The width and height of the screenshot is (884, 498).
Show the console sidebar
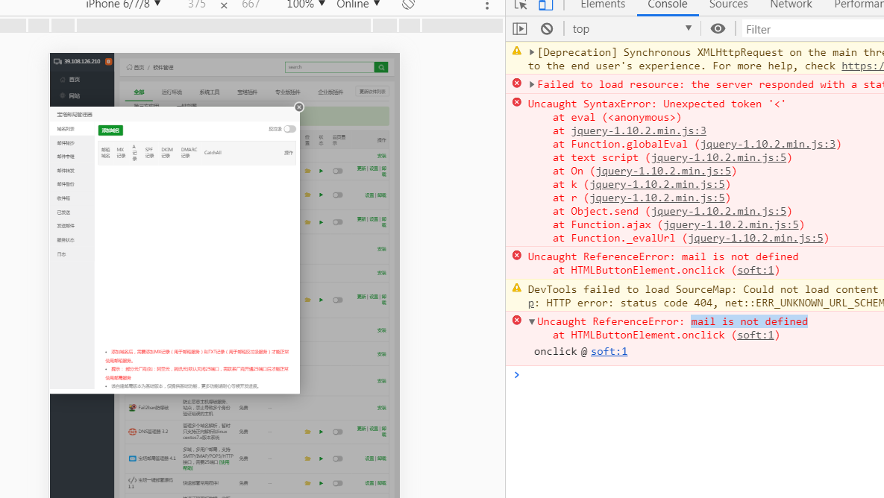[520, 29]
